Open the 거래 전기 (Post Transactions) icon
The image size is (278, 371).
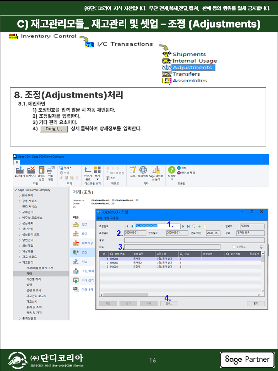pyautogui.click(x=76, y=280)
